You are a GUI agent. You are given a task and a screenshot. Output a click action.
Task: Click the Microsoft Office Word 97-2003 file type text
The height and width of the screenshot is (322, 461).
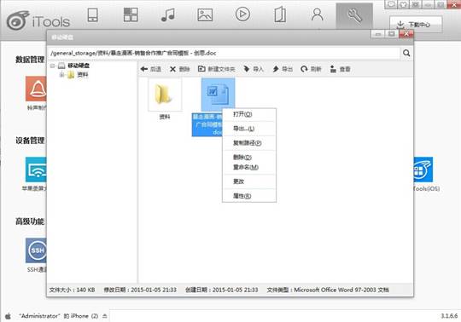pyautogui.click(x=341, y=290)
